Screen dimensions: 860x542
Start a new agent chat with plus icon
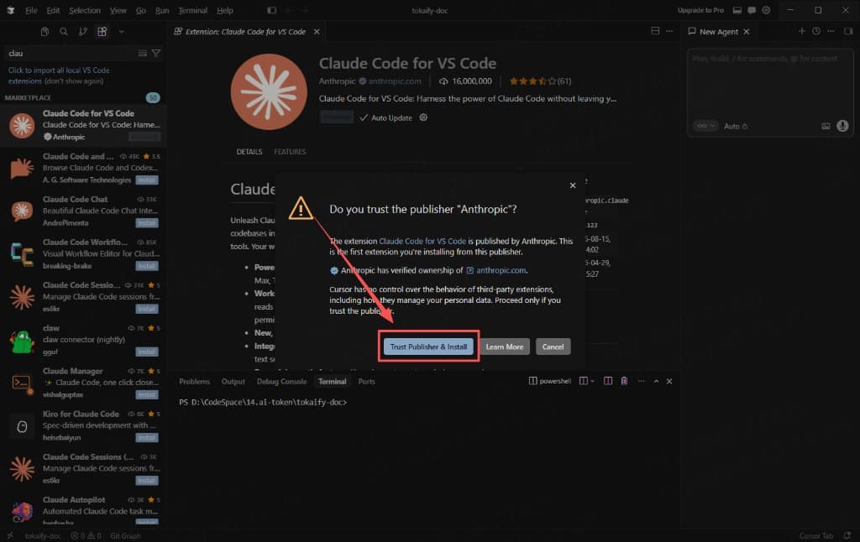tap(802, 31)
